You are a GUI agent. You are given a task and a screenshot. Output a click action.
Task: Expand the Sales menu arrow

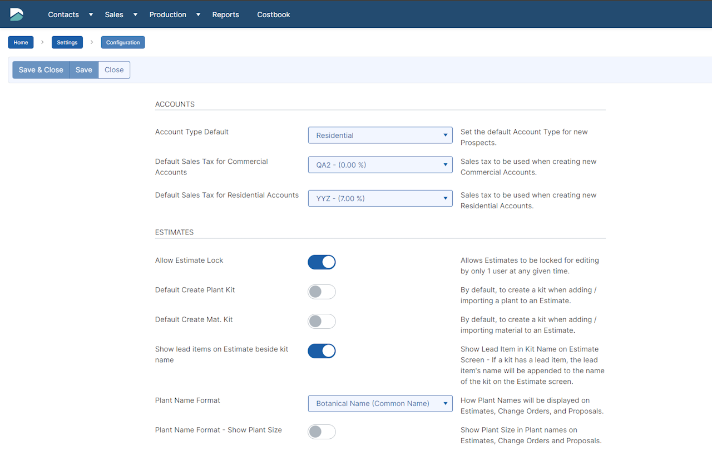click(135, 14)
